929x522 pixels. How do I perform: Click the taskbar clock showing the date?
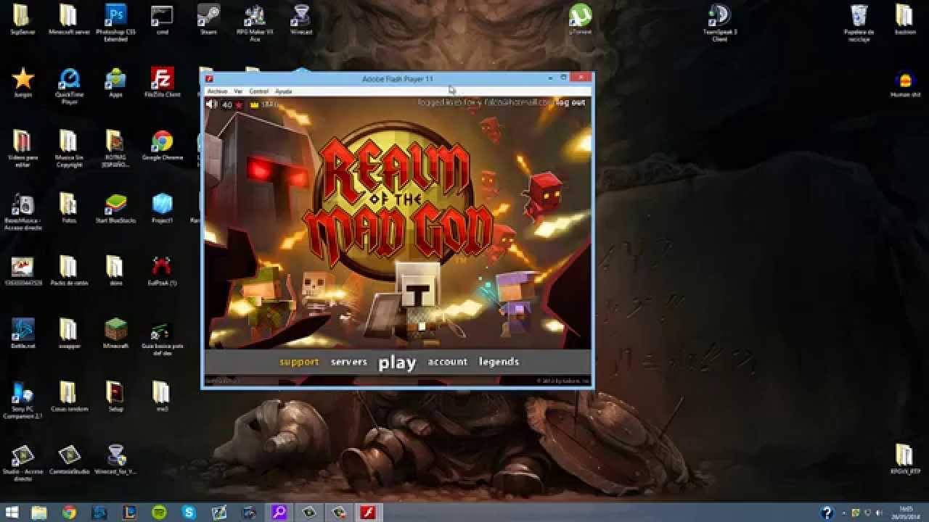click(904, 513)
